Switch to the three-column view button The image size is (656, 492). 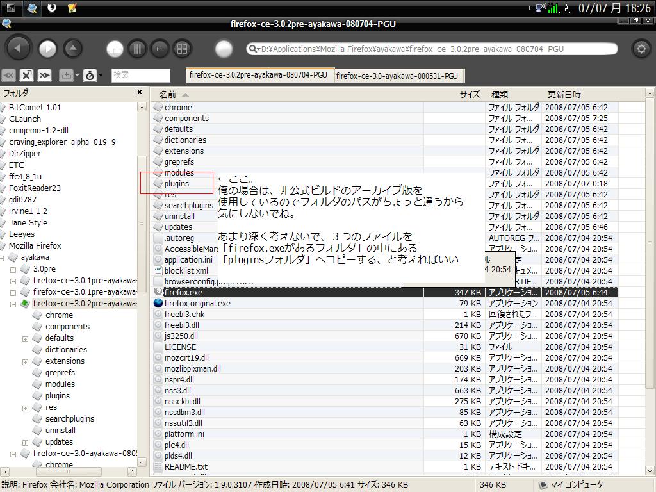(x=137, y=49)
